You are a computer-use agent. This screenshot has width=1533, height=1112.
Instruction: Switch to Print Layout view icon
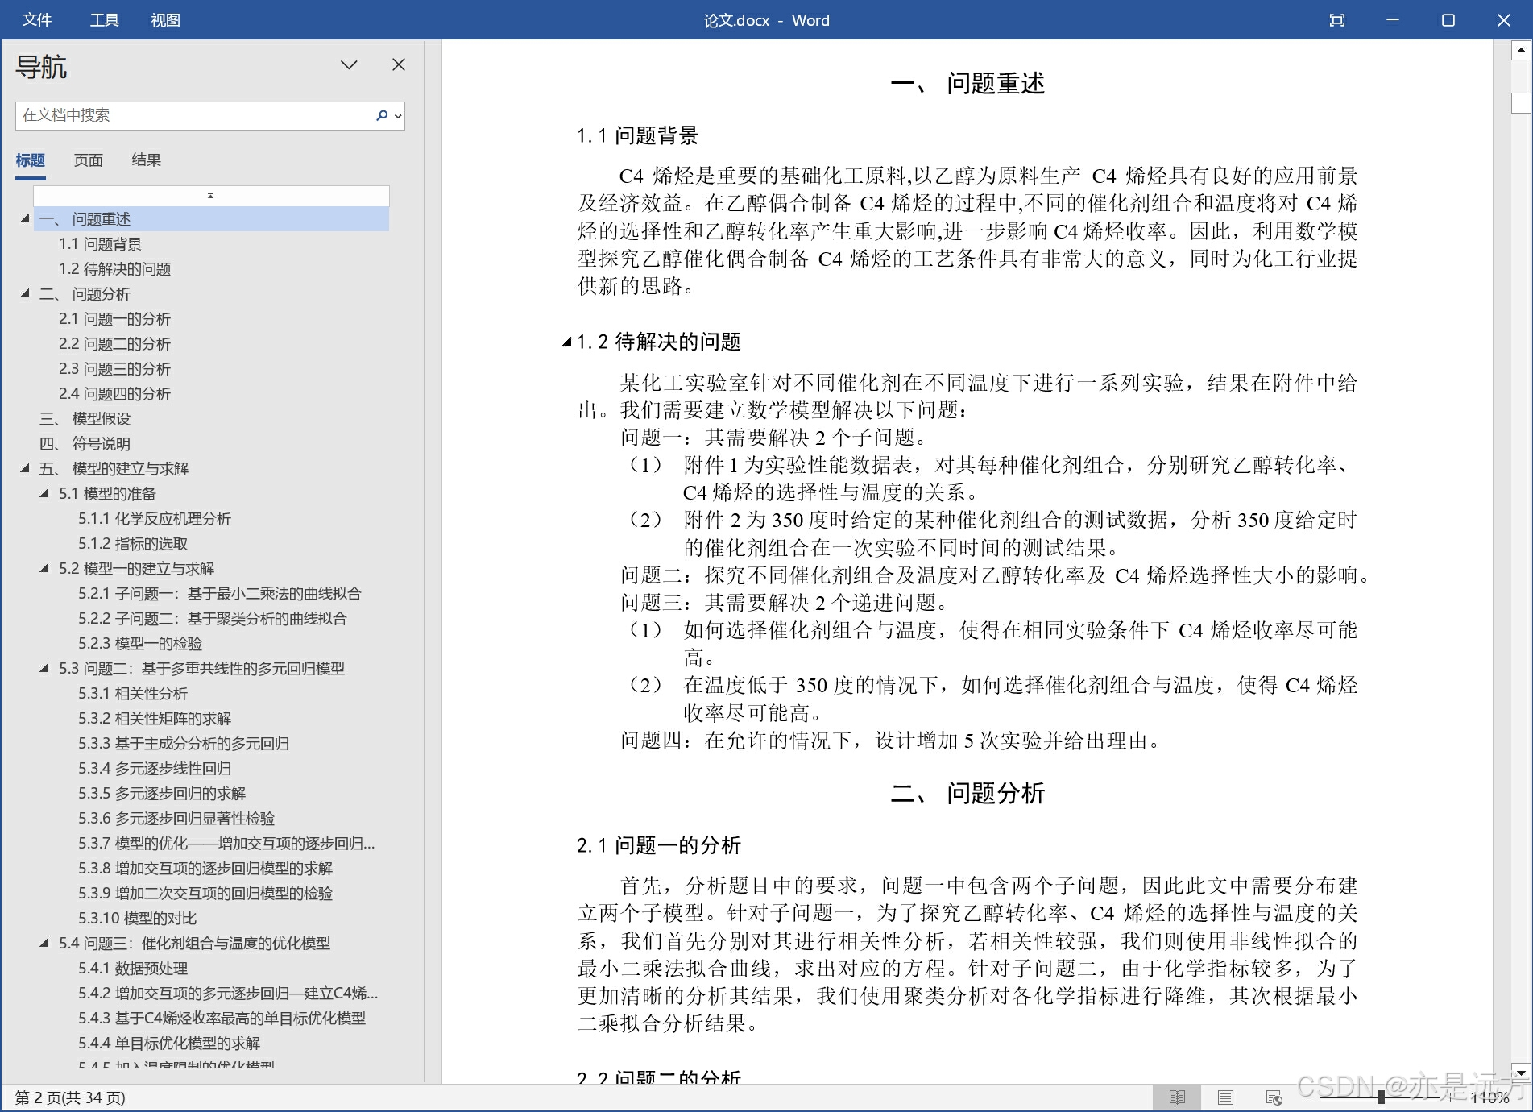(x=1225, y=1097)
